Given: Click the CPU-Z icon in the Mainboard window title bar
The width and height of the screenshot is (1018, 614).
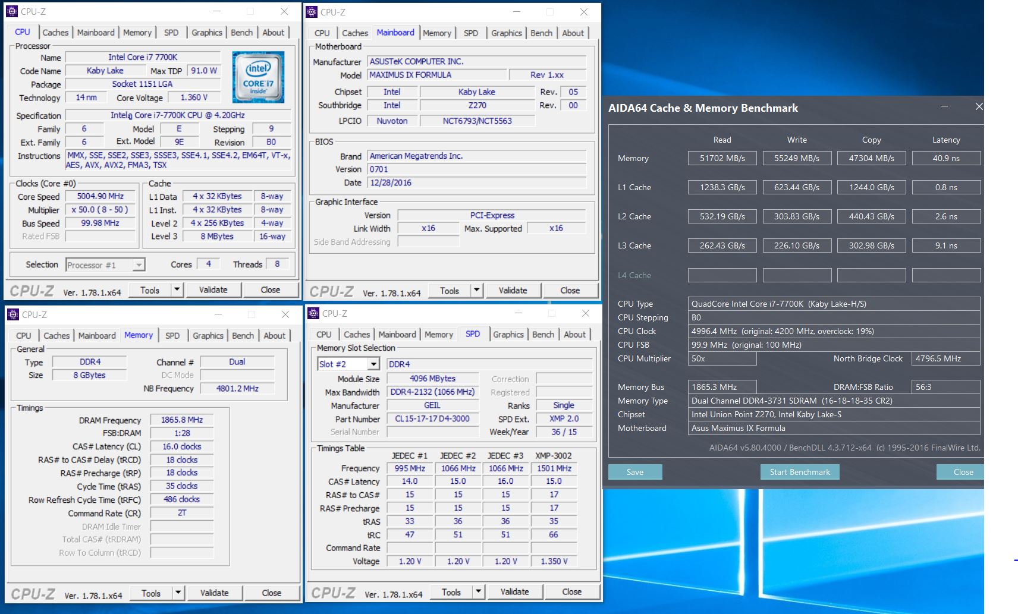Looking at the screenshot, I should (312, 12).
